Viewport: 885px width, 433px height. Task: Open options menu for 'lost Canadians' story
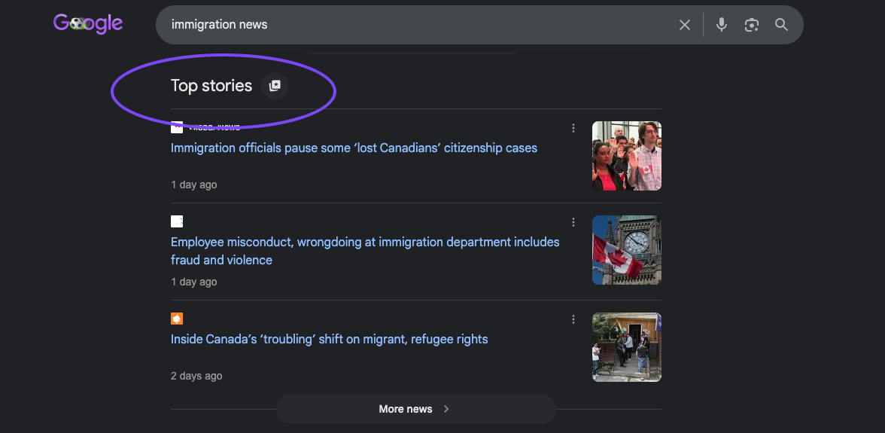click(x=573, y=128)
